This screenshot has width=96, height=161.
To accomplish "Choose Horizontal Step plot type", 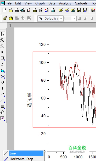I will 23,159.
